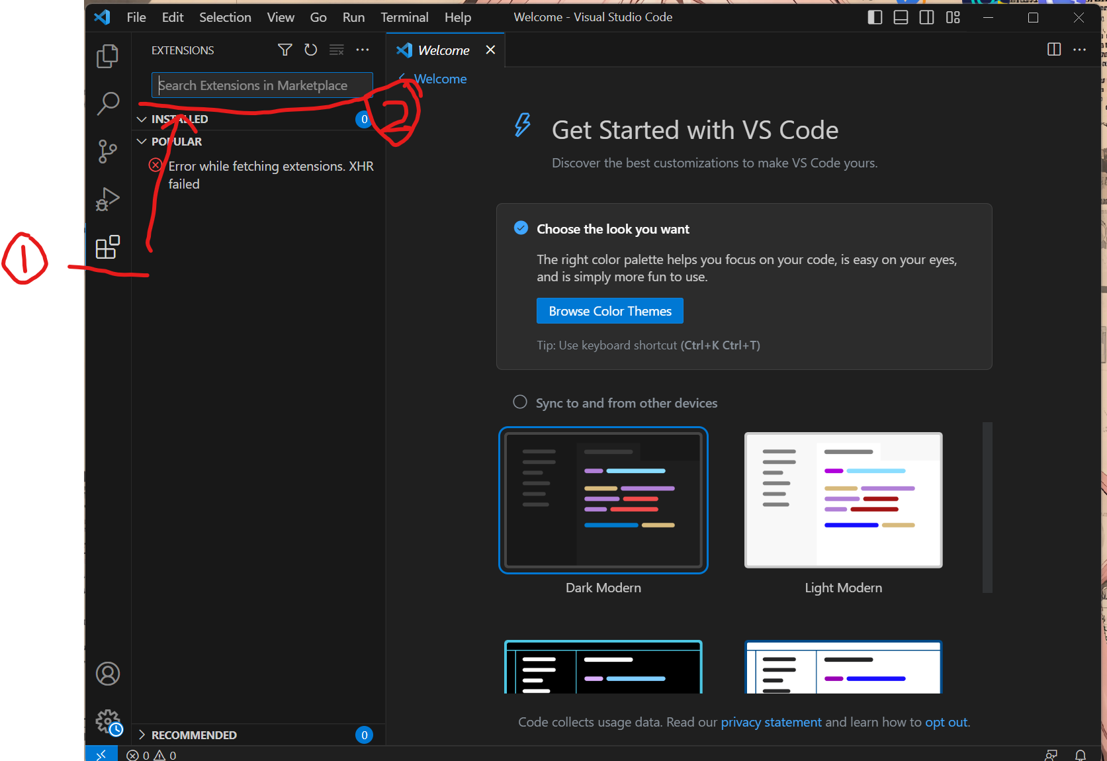Screen dimensions: 1107x761
Task: Open the notifications bell in status bar
Action: coord(1080,755)
